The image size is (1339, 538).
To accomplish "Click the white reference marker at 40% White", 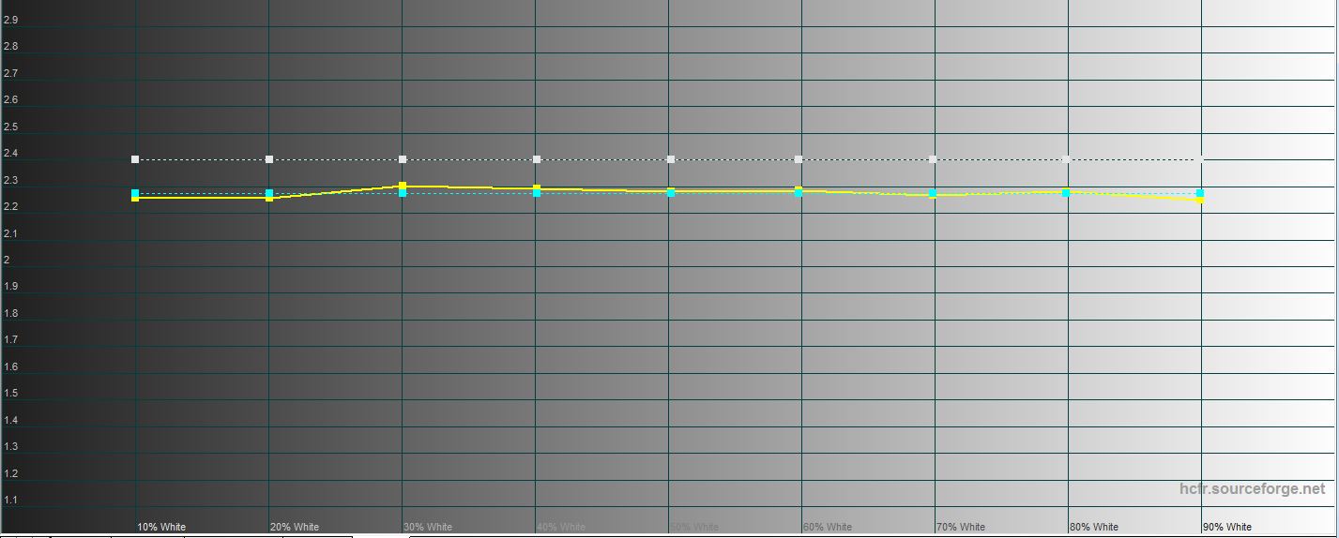I will pos(537,159).
